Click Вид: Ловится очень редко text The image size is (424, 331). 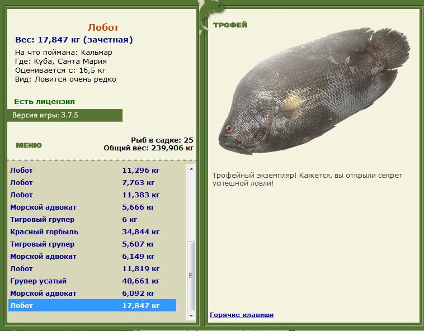point(65,79)
